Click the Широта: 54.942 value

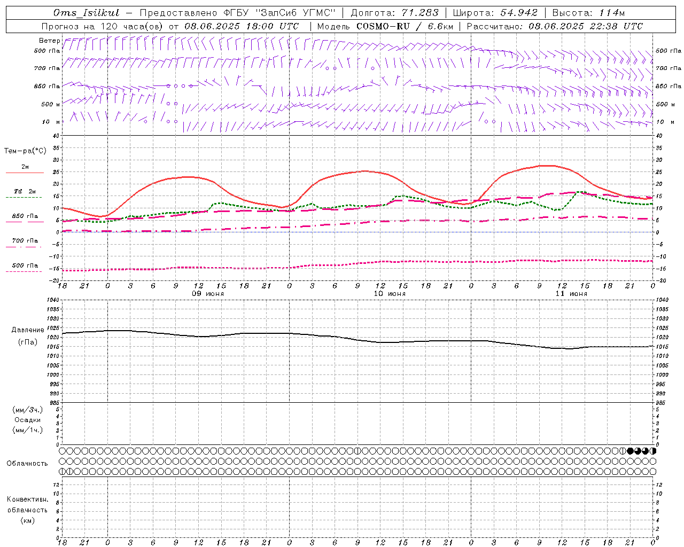point(495,13)
